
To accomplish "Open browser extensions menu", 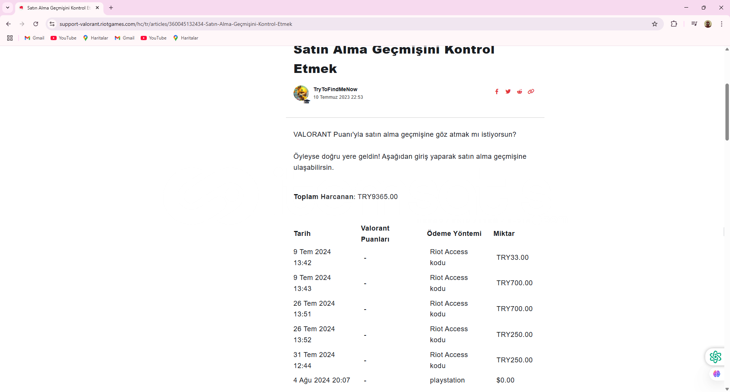I will click(x=674, y=24).
